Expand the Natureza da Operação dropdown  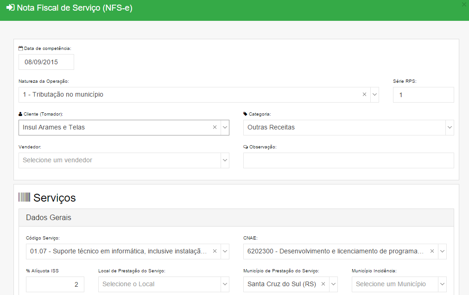click(375, 94)
